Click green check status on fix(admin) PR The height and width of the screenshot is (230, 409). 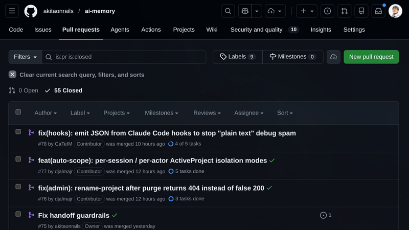[269, 188]
